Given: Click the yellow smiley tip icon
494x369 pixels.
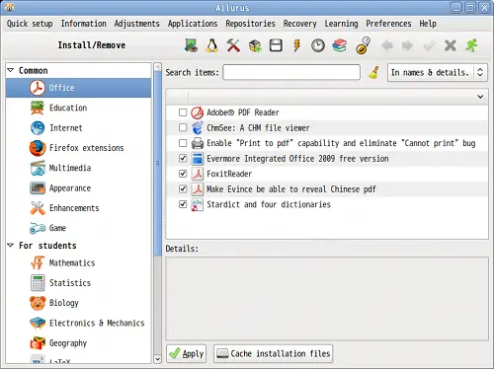Looking at the screenshot, I should 363,45.
